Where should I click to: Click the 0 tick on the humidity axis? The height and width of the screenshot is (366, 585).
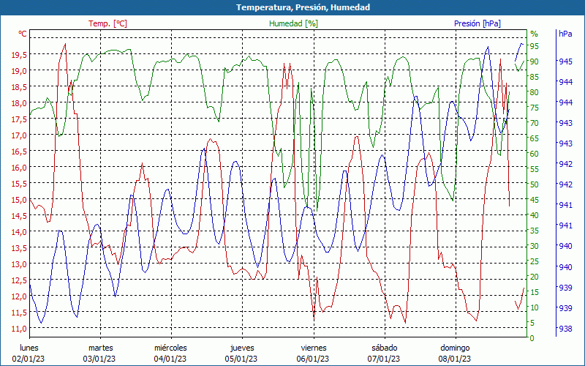click(532, 338)
